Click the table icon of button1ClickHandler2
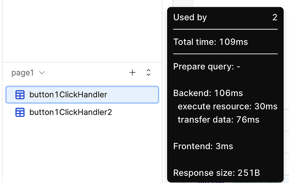289x183 pixels. tap(20, 112)
